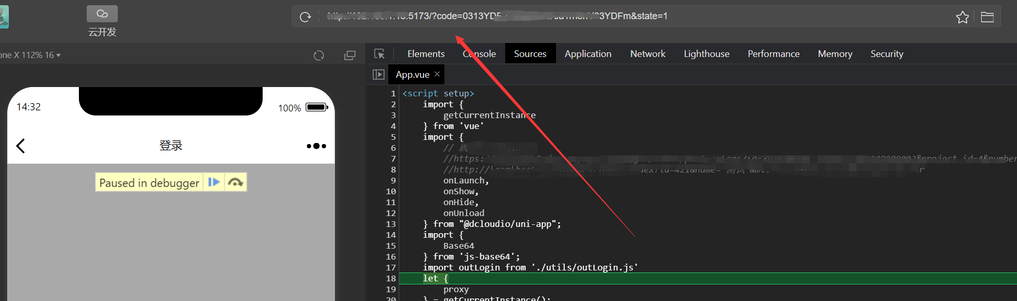This screenshot has height=301, width=1017.
Task: Open the device zoom dropdown arrow
Action: pyautogui.click(x=58, y=55)
